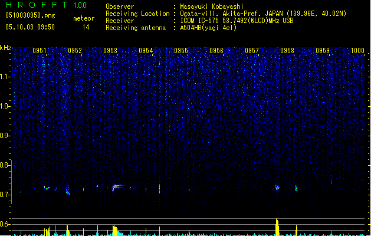Click the 0952 time marker
Image resolution: width=371 pixels, height=236 pixels.
point(75,50)
